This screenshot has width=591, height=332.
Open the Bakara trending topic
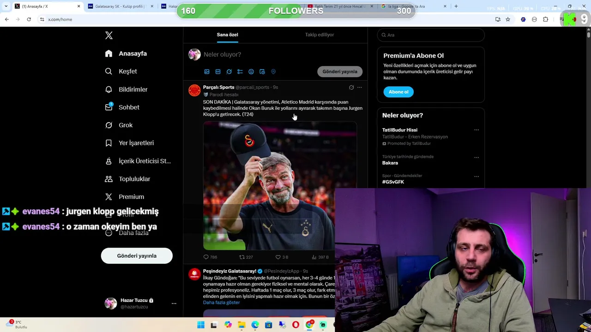pyautogui.click(x=390, y=163)
